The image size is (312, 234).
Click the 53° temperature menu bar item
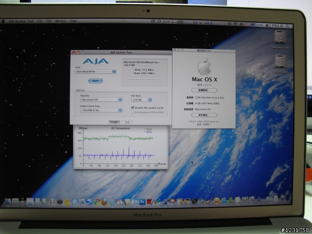pyautogui.click(x=167, y=21)
